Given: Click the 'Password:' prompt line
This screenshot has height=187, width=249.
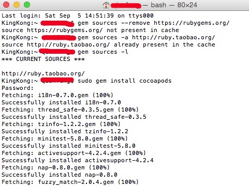Looking at the screenshot, I should click(x=18, y=88).
